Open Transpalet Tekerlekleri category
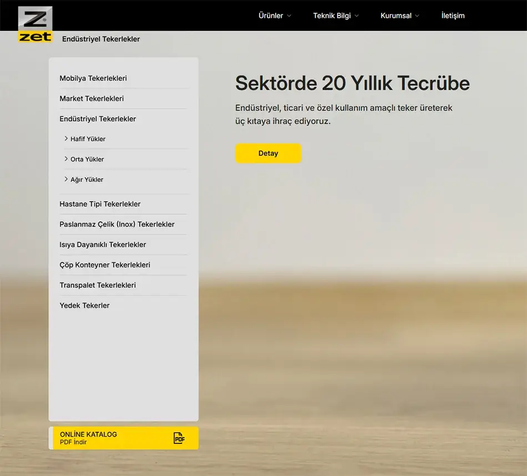 tap(98, 285)
